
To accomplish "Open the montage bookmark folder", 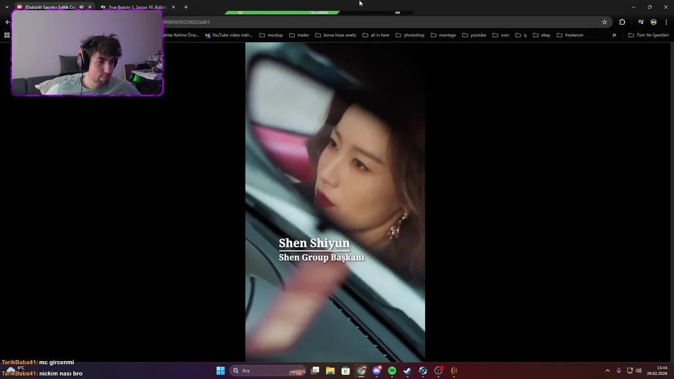I will coord(443,35).
